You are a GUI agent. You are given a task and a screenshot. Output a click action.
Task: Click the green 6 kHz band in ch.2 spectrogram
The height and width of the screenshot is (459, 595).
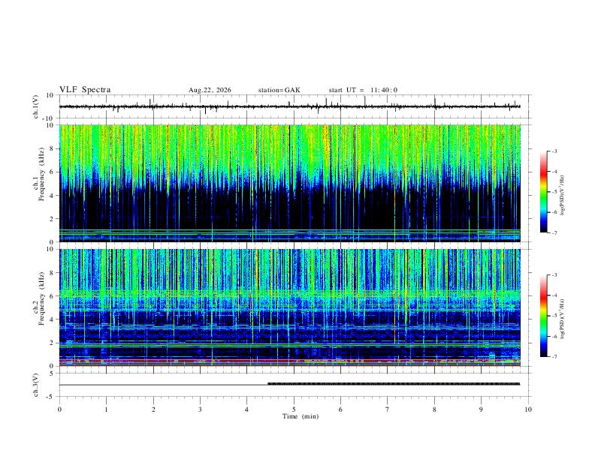tap(289, 292)
